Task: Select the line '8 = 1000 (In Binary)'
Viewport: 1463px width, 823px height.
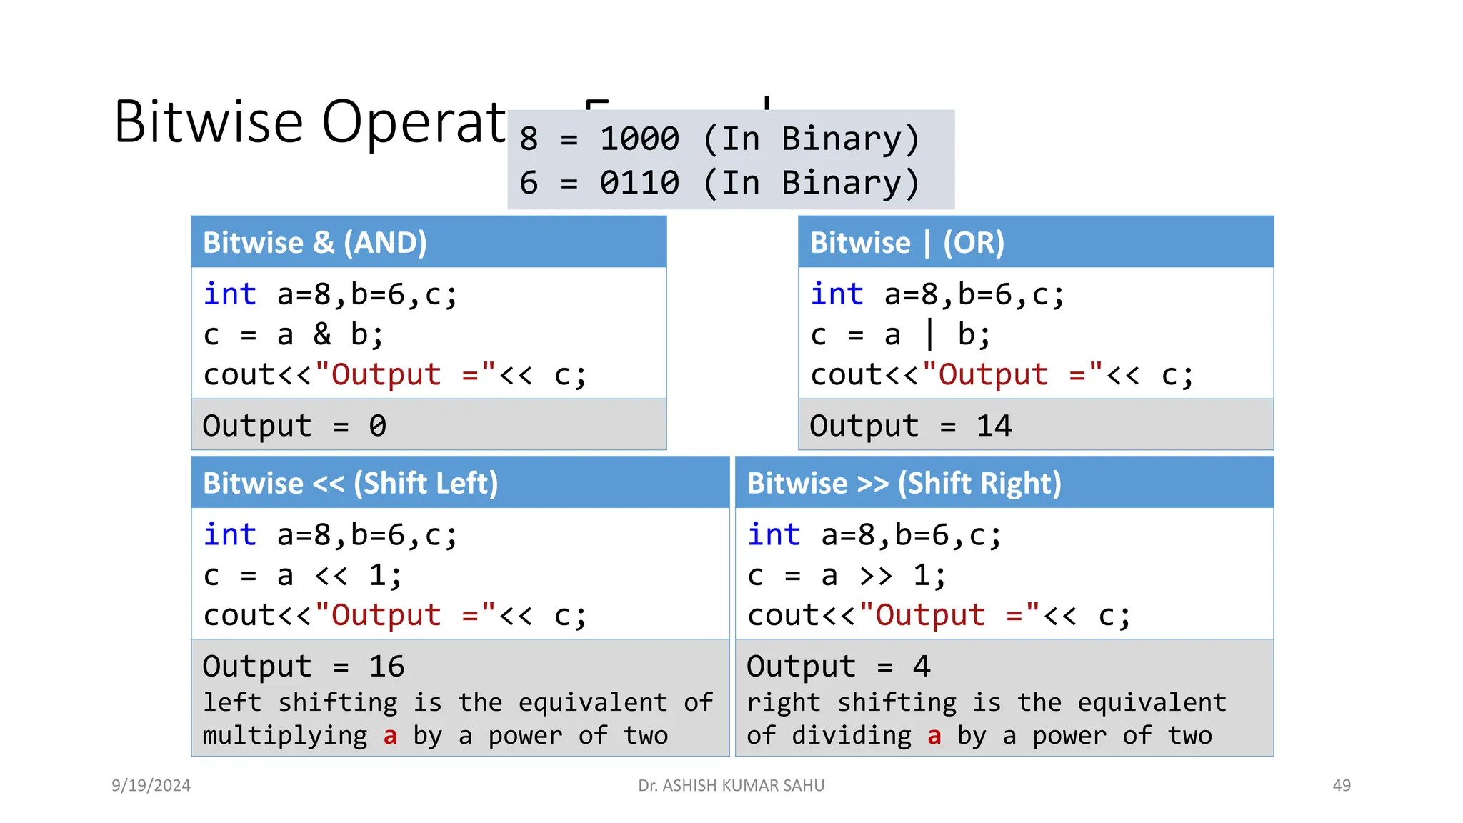Action: point(719,139)
